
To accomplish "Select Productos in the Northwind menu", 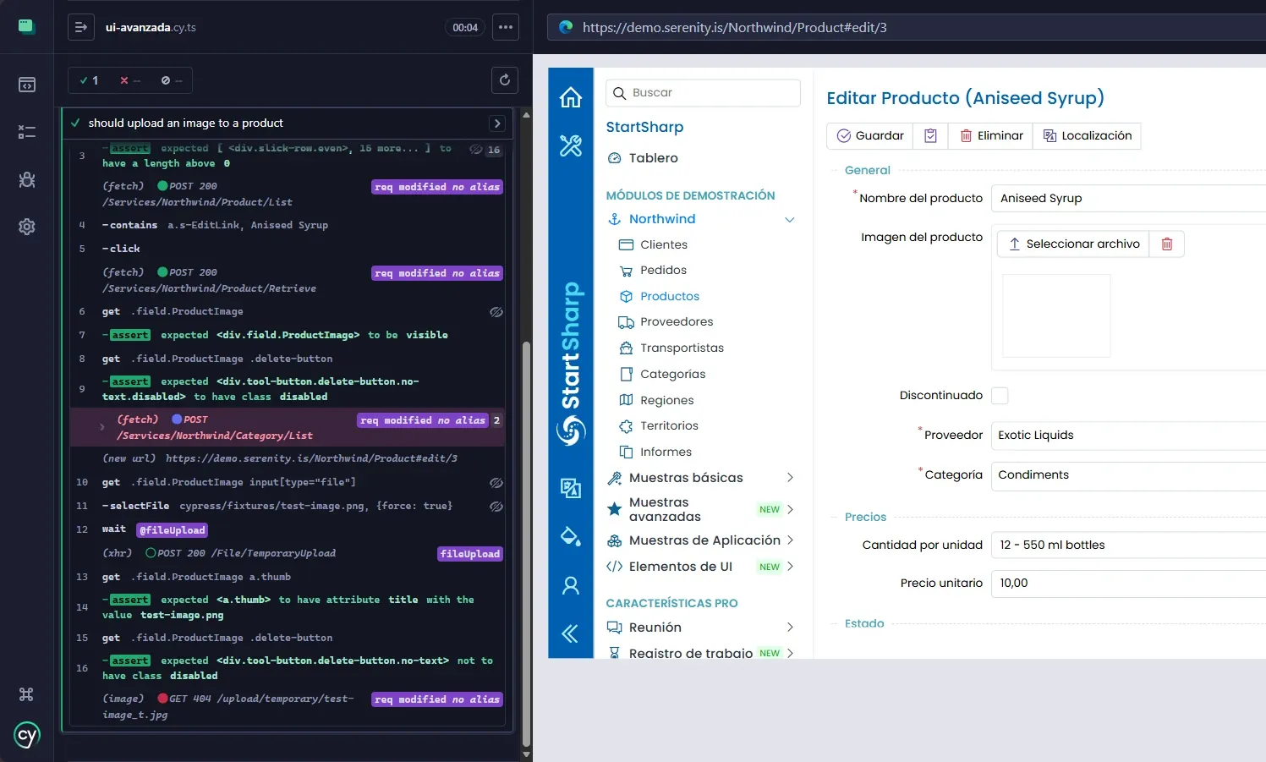I will (x=670, y=297).
